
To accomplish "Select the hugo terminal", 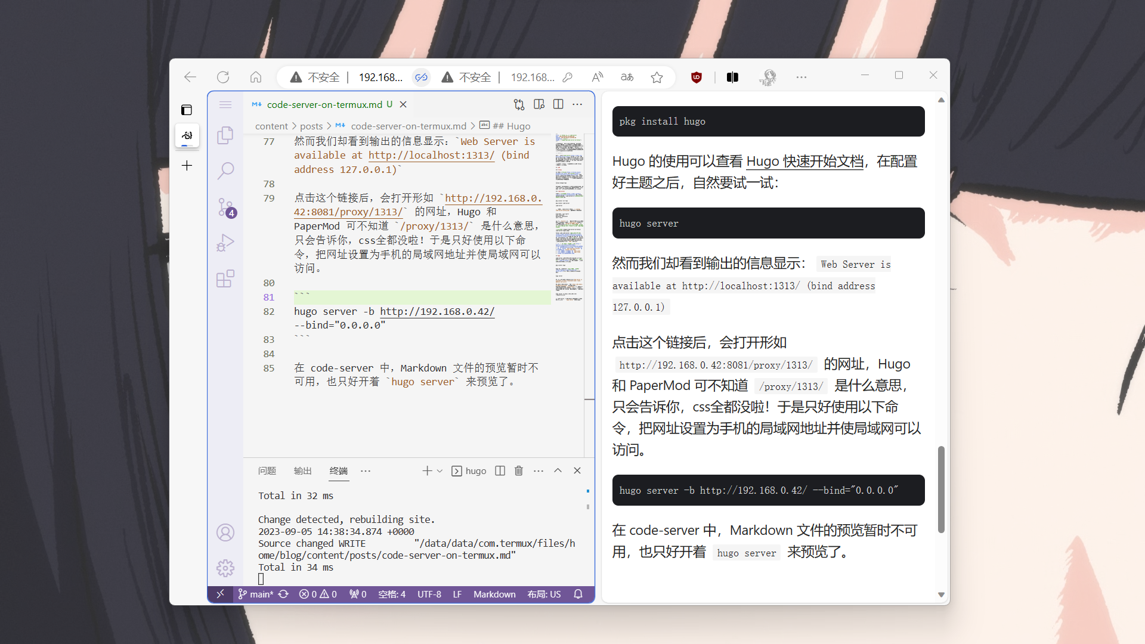I will 469,471.
